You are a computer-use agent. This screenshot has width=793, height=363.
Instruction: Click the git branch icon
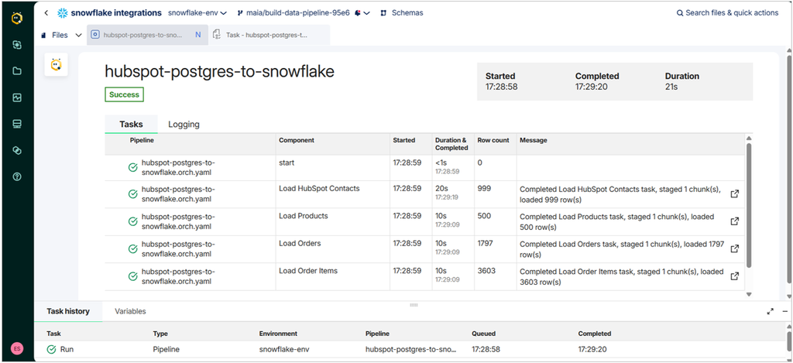[x=240, y=13]
